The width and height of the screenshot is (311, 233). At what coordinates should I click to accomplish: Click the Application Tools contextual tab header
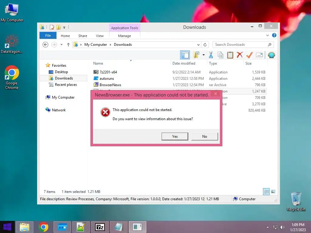point(125,28)
